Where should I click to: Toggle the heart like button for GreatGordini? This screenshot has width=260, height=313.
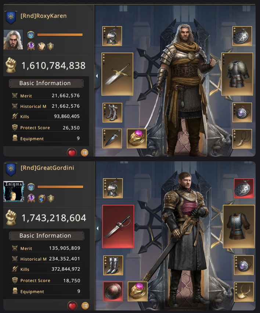(x=72, y=306)
